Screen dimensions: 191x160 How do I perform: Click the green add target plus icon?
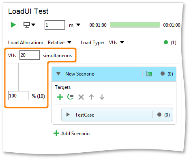(x=60, y=97)
